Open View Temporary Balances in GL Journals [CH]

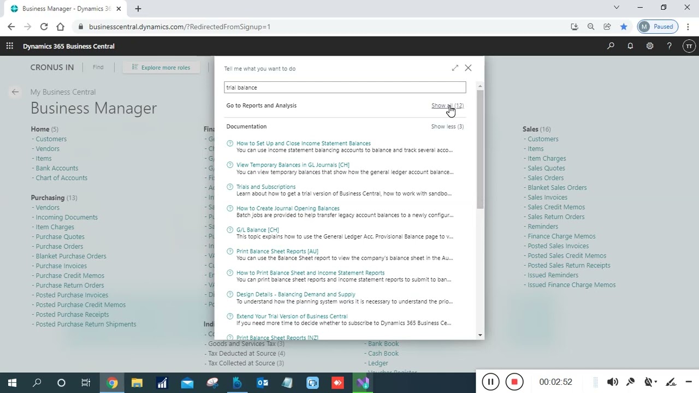click(x=293, y=165)
